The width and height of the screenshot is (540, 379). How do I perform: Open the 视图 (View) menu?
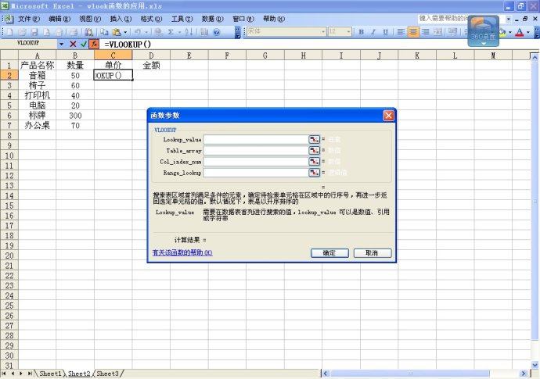(x=90, y=19)
